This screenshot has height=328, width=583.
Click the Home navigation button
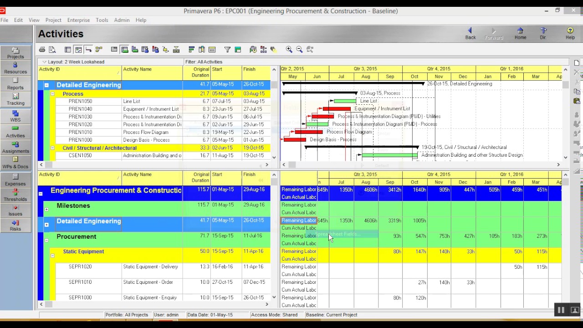click(520, 34)
